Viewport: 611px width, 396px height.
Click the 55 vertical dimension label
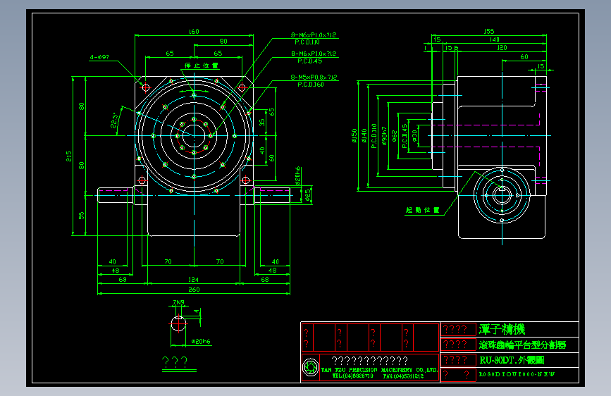(82, 216)
